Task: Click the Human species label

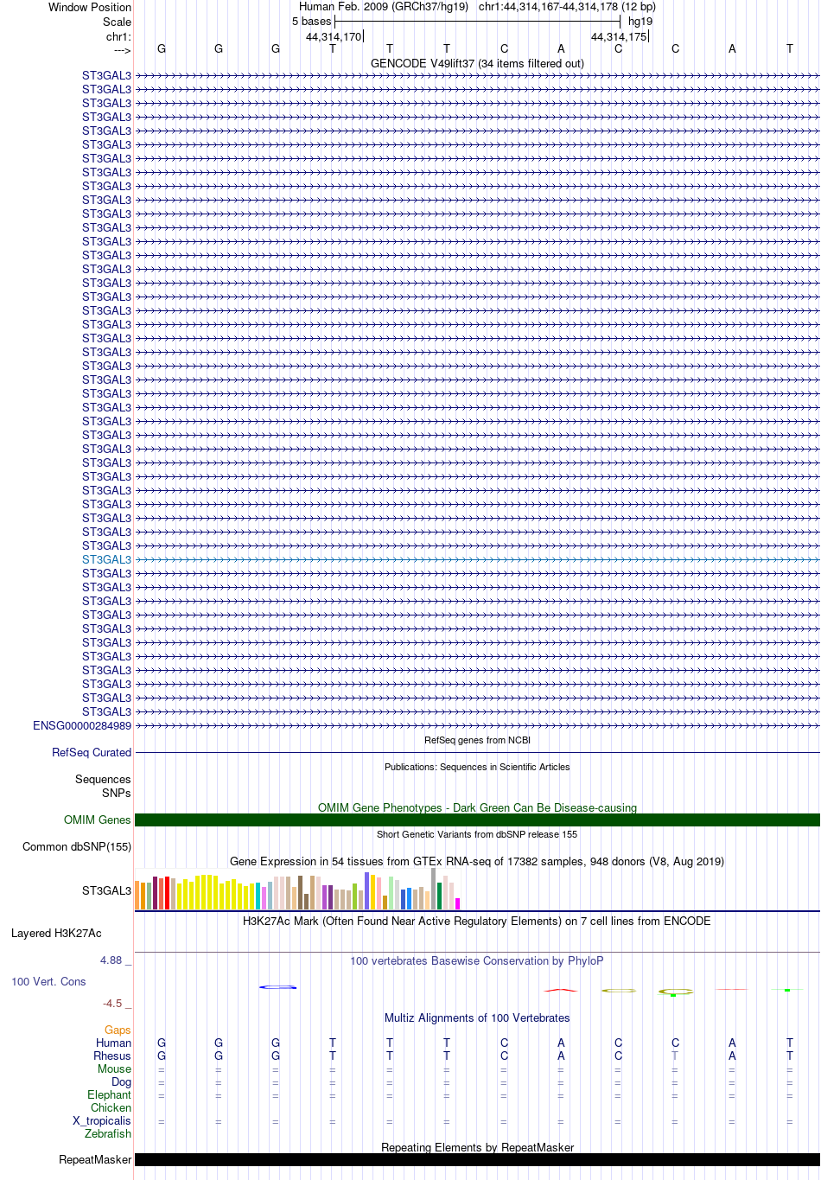Action: [113, 1043]
